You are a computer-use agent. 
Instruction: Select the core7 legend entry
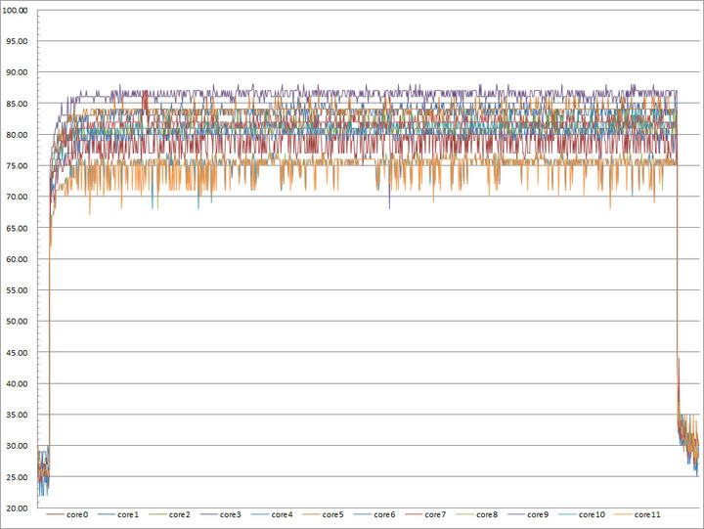point(425,514)
